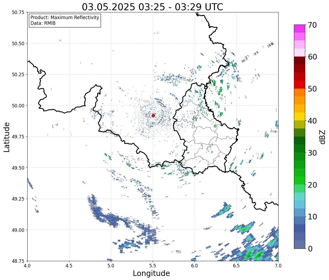329x280 pixels.
Task: Click the 20 colorbar tick label
Action: click(x=312, y=185)
